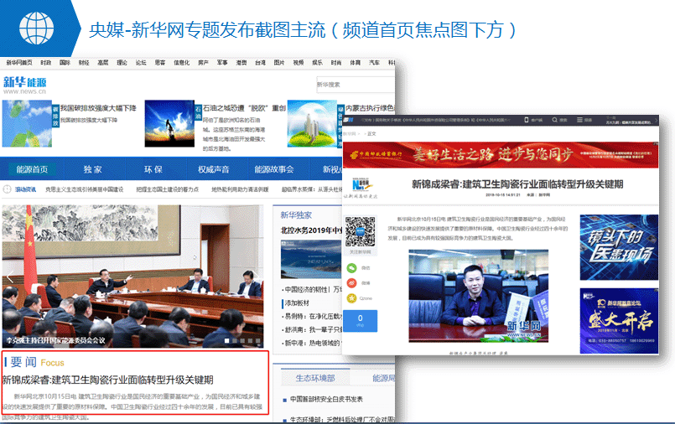Go to previous slide with carousel left arrow
The height and width of the screenshot is (424, 675).
tap(9, 278)
